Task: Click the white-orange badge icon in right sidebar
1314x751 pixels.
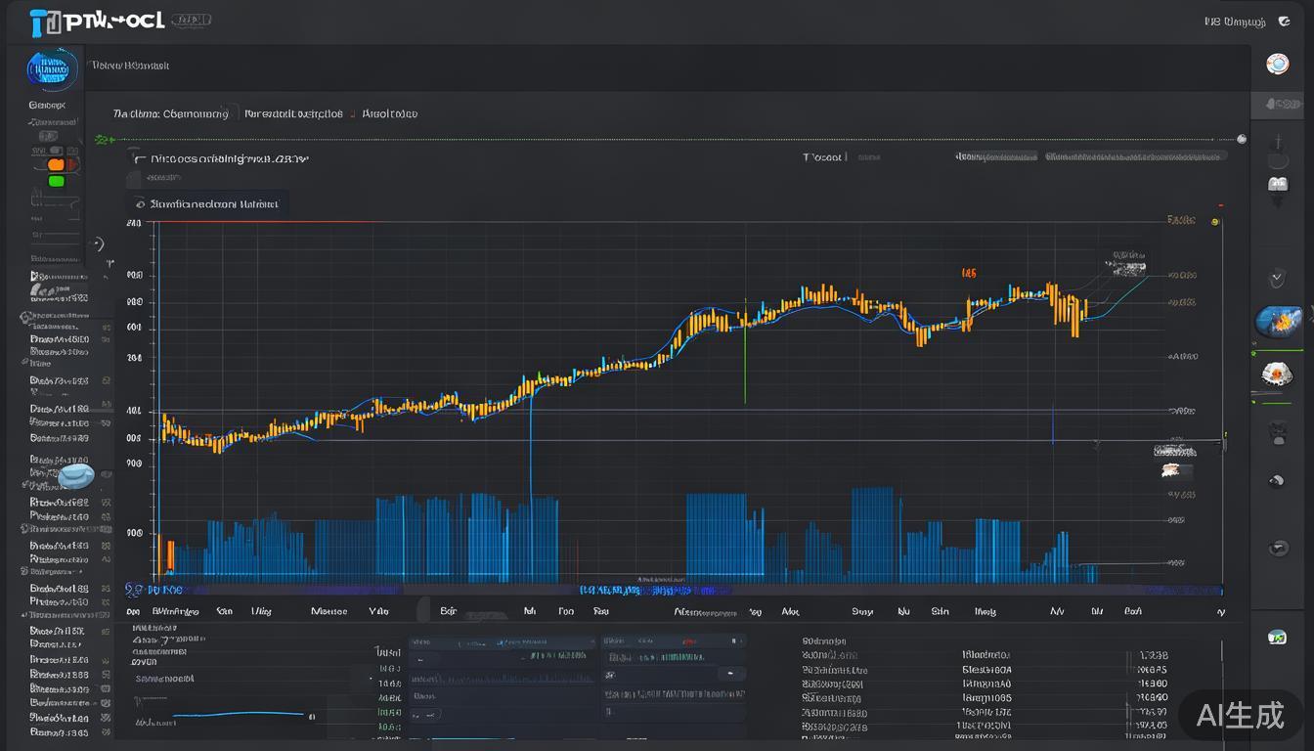Action: 1277,374
